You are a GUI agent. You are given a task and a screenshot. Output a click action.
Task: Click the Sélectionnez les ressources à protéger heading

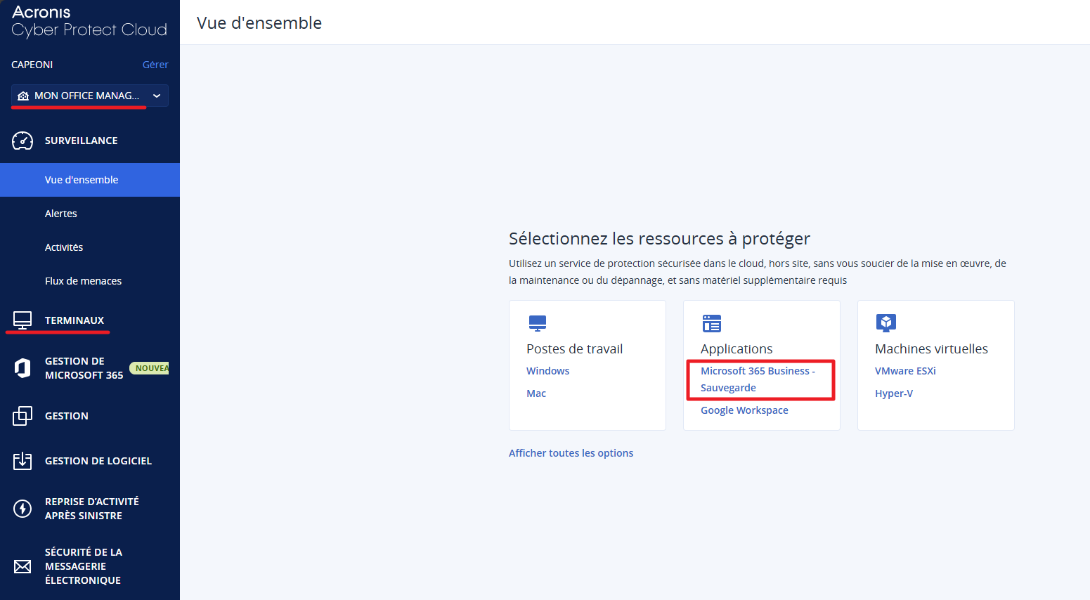pos(659,239)
